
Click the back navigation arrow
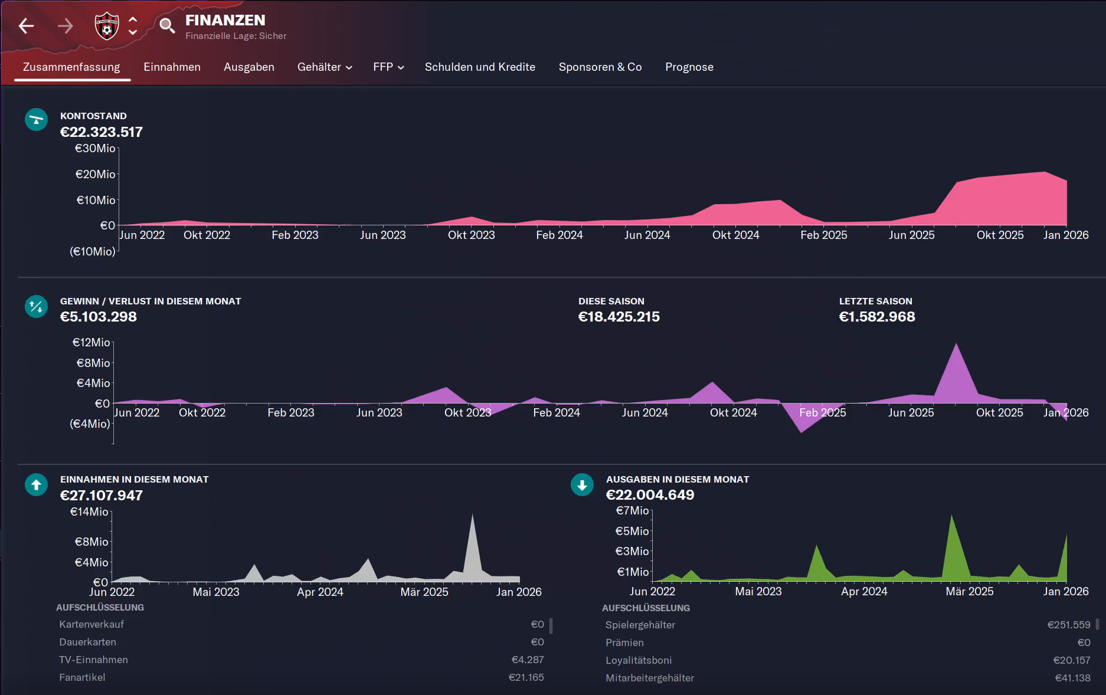pos(26,26)
